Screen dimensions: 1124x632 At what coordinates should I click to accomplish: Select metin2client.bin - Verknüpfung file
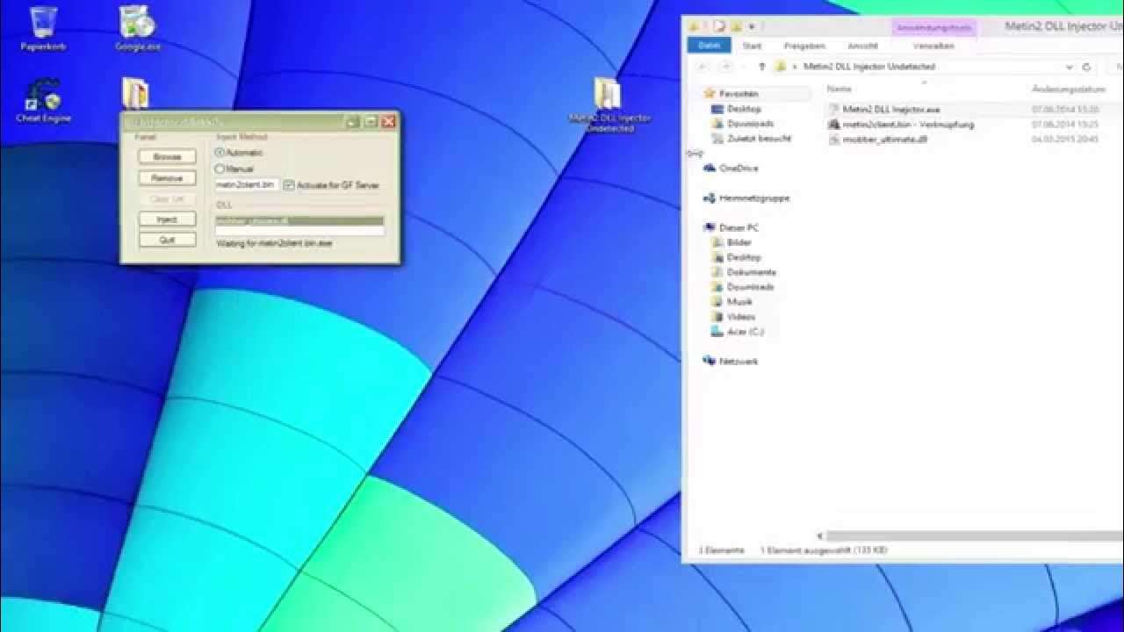[908, 125]
